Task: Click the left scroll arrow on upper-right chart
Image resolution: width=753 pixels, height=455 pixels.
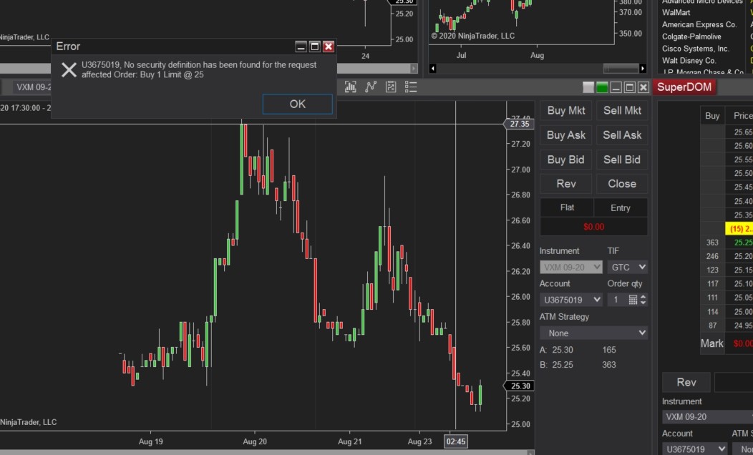Action: pyautogui.click(x=432, y=69)
